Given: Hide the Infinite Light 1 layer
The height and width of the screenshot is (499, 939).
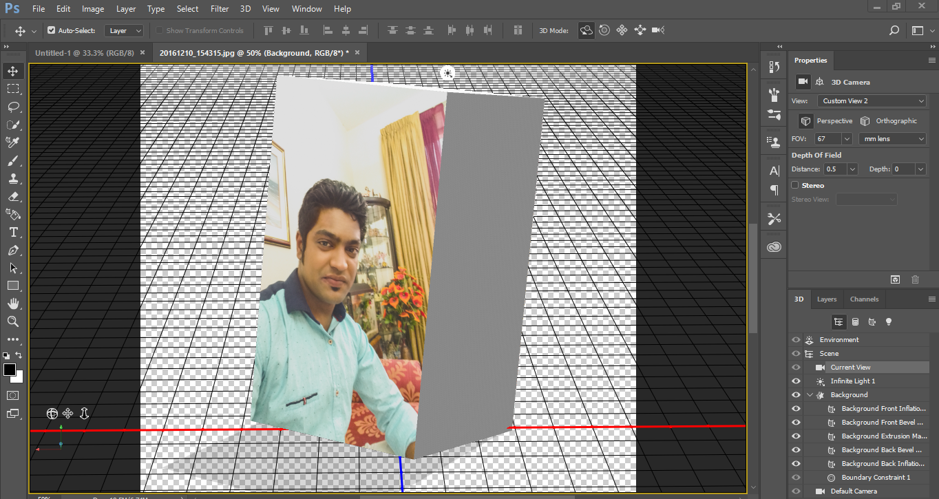Looking at the screenshot, I should coord(796,381).
